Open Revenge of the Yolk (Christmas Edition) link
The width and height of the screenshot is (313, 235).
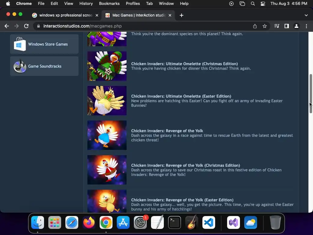(x=186, y=165)
